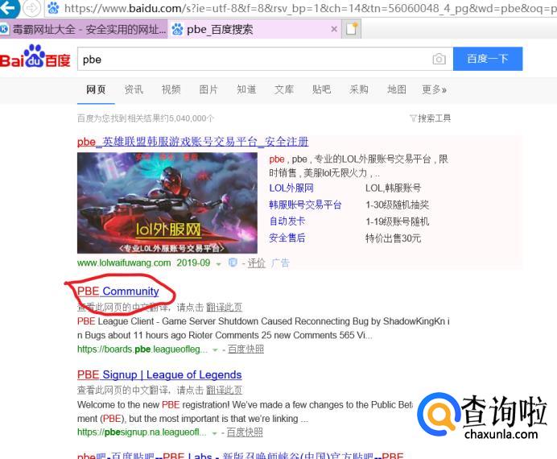Click the 1-19级账号随机 ad text

tap(397, 221)
